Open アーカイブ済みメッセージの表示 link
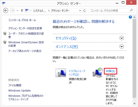Screen dimensions: 138x107 (x=25, y=51)
